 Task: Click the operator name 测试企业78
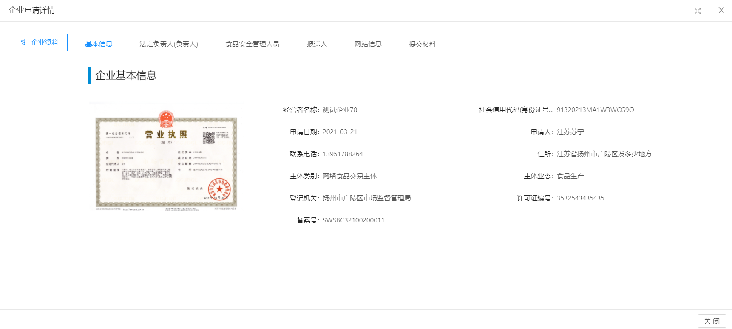pos(340,110)
